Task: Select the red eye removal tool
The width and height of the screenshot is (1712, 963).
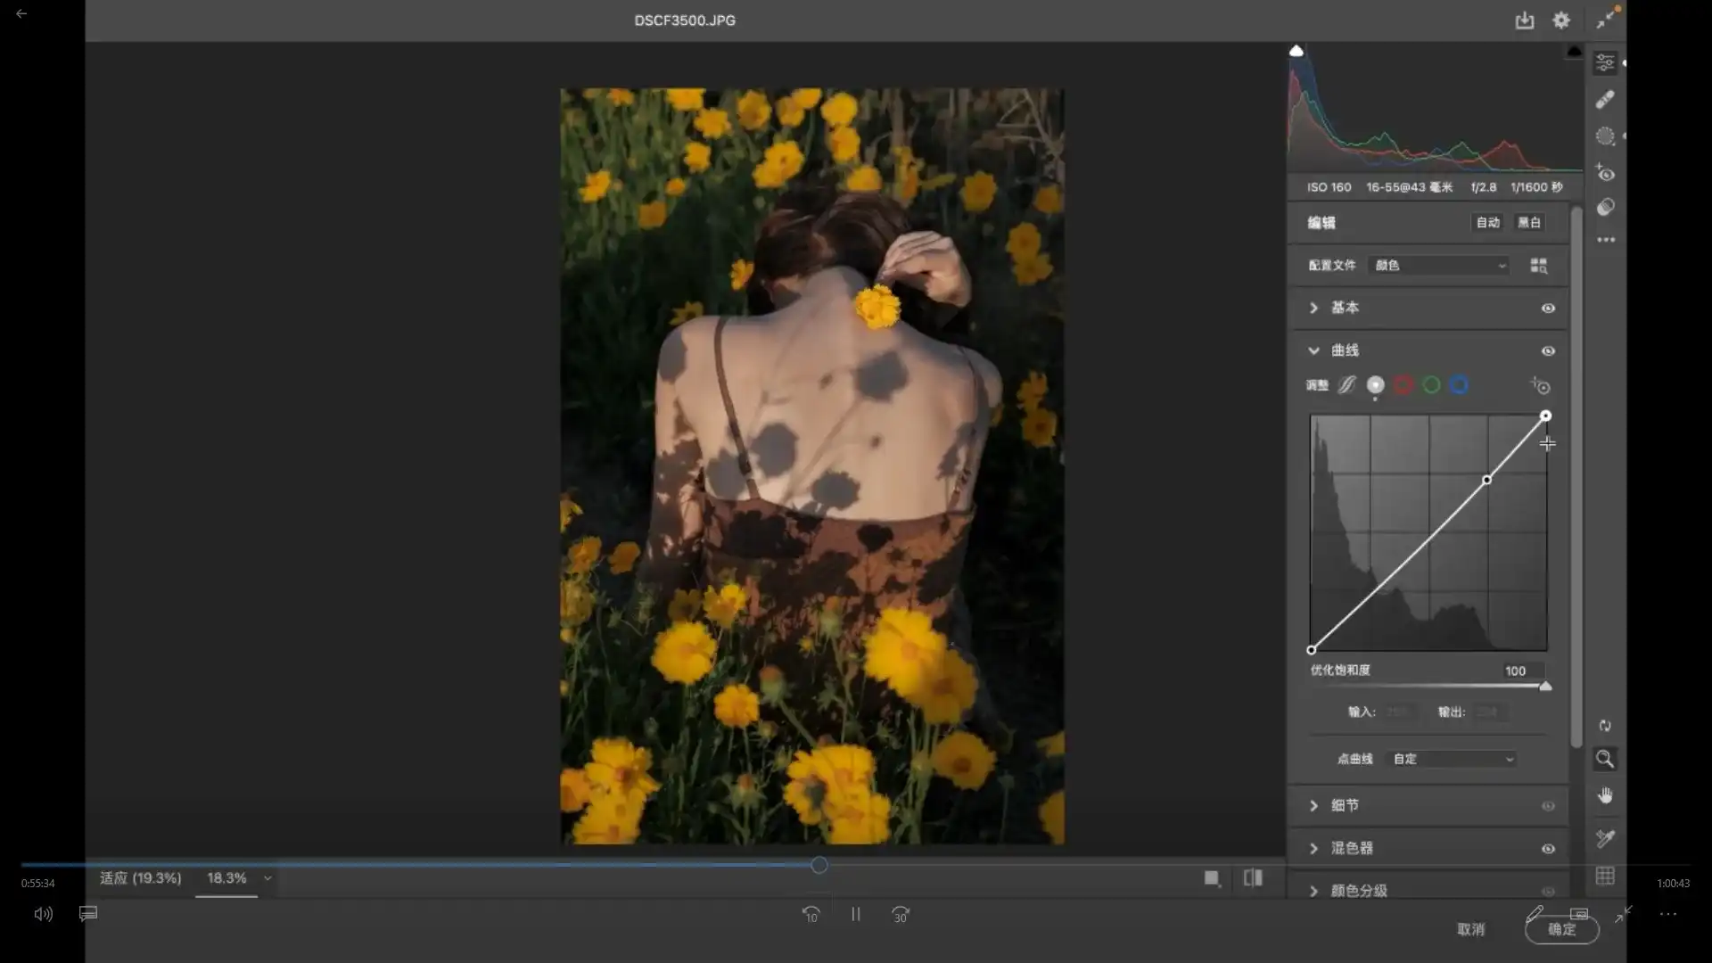Action: point(1605,173)
